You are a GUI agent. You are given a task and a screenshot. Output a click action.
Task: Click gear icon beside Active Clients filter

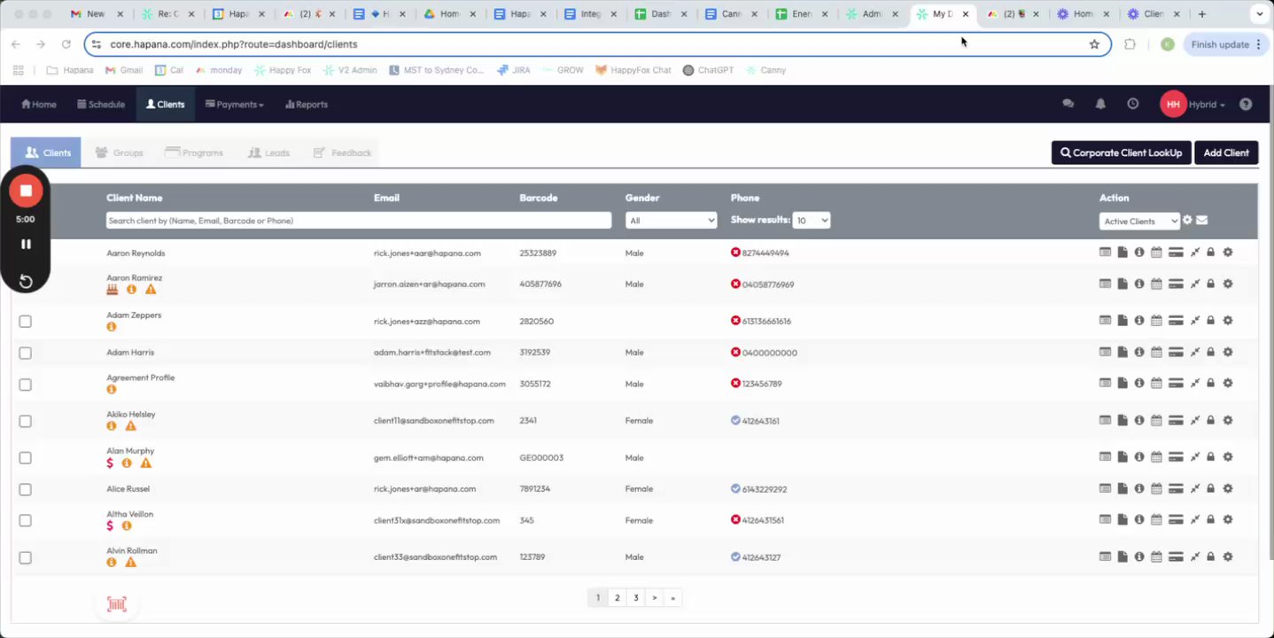(1187, 221)
